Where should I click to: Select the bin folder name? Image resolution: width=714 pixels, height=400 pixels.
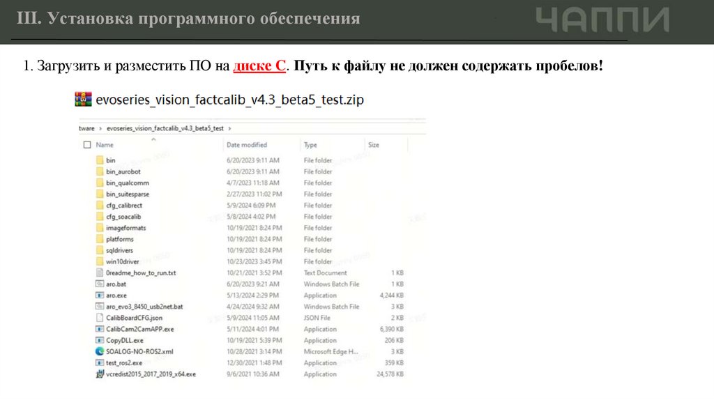111,160
